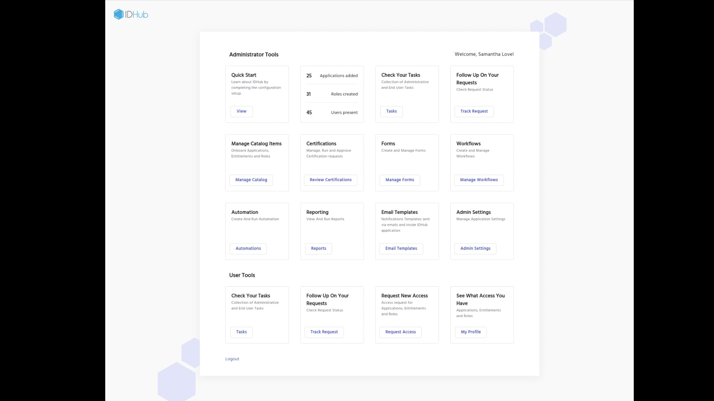Click the User Tools section title
714x401 pixels.
[x=242, y=276]
